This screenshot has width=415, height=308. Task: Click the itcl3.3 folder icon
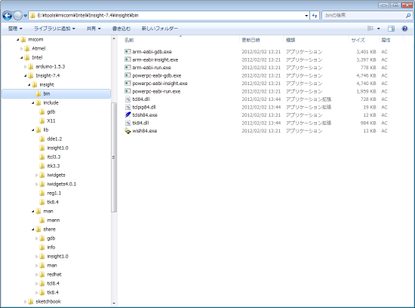click(41, 157)
